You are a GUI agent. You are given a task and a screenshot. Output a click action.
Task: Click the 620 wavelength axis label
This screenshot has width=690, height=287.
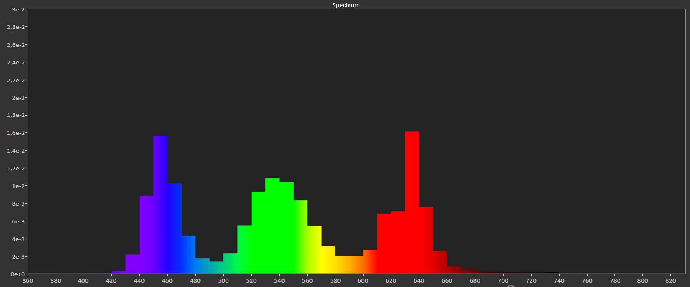point(391,280)
